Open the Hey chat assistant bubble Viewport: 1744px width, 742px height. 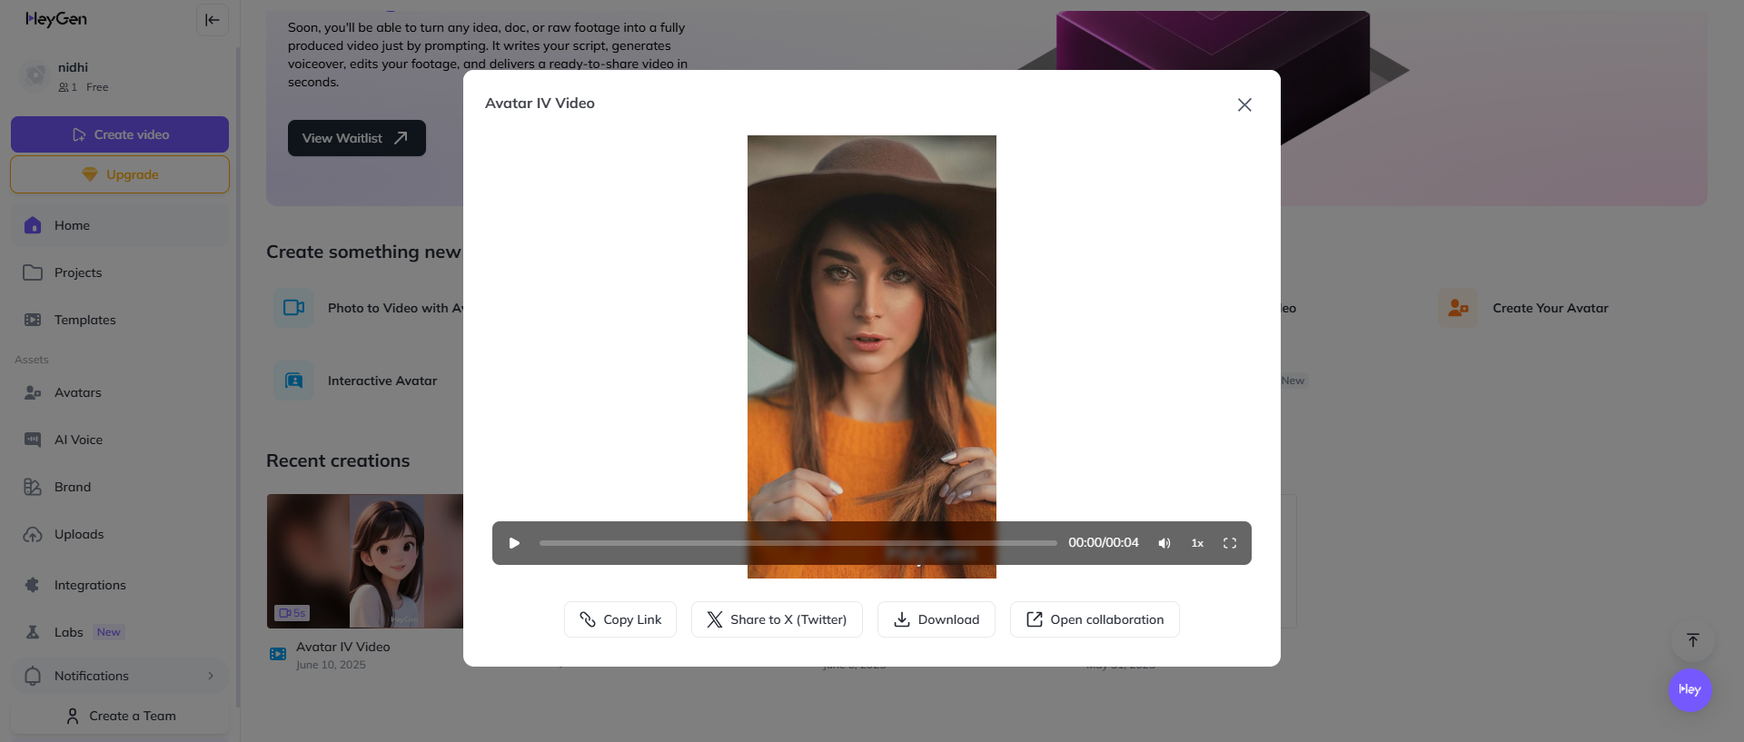point(1689,689)
